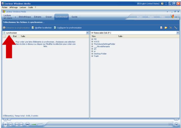The height and width of the screenshot is (128, 181).
Task: Click the Stop playback button
Action: point(10,124)
